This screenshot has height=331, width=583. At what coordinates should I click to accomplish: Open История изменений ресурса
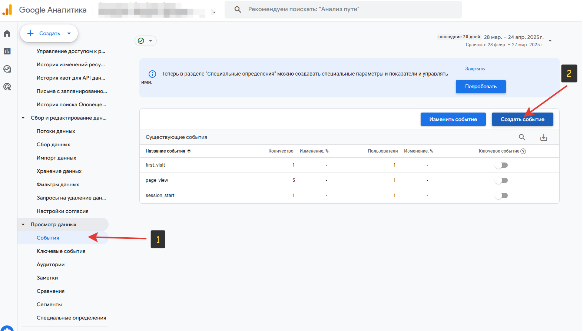point(70,64)
